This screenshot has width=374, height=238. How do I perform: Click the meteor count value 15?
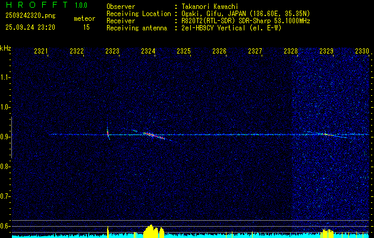pyautogui.click(x=86, y=27)
